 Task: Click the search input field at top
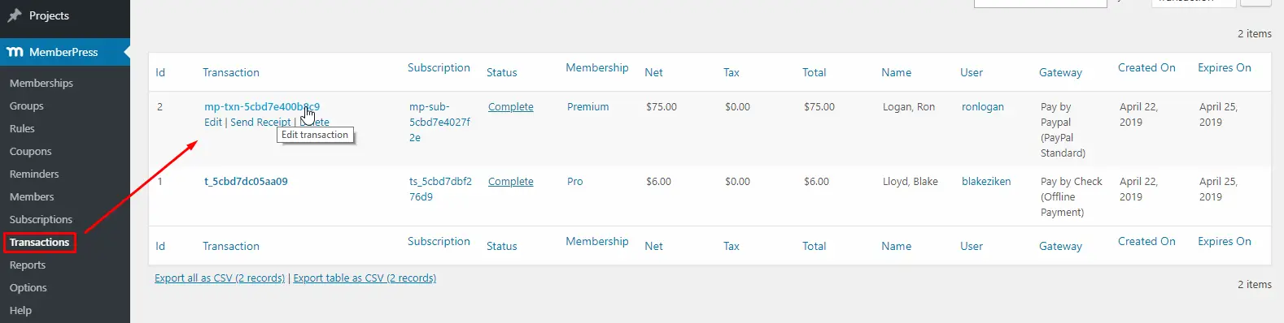tap(1040, 2)
